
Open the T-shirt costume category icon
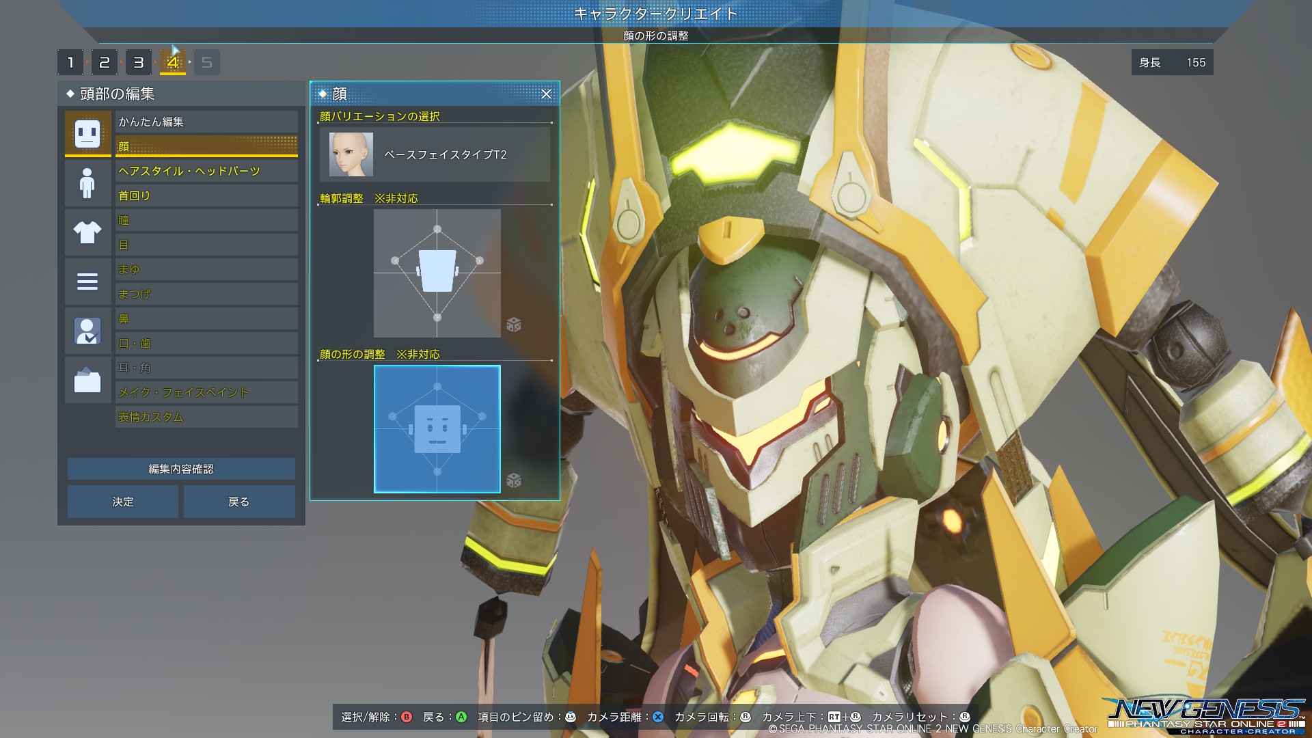[x=87, y=232]
